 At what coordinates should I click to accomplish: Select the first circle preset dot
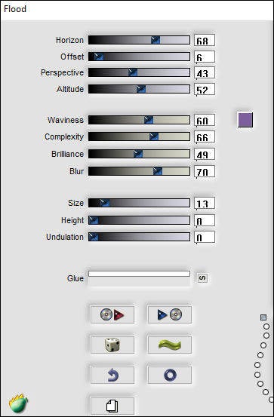266,327
